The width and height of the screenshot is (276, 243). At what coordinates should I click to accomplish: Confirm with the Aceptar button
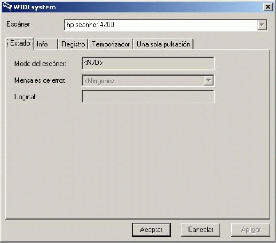151,230
